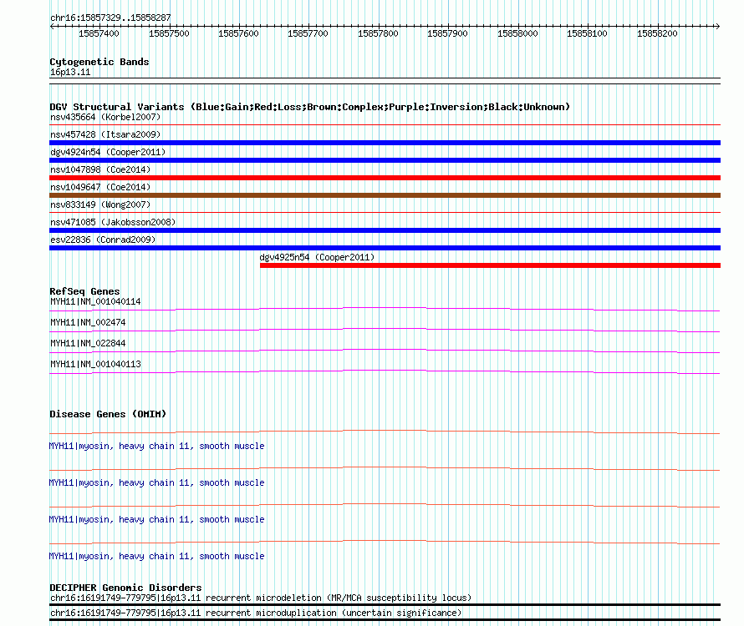Select transcript MYH11|NM_001040113

95,365
